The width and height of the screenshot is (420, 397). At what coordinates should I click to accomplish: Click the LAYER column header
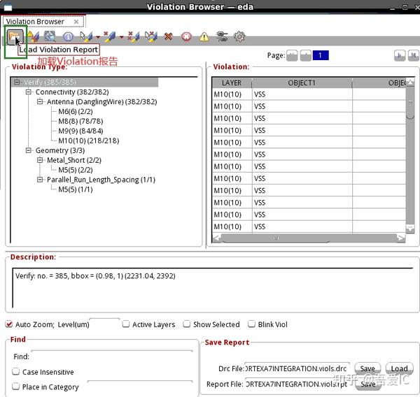pos(232,83)
